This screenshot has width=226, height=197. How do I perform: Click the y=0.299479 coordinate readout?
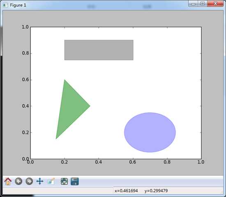click(x=156, y=191)
